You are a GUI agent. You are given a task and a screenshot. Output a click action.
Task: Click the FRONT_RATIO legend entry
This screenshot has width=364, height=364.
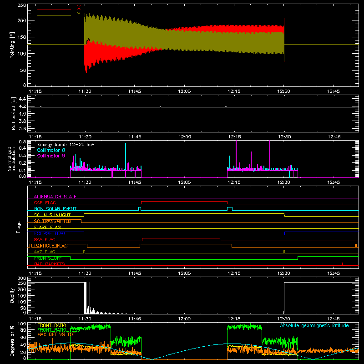coord(52,325)
